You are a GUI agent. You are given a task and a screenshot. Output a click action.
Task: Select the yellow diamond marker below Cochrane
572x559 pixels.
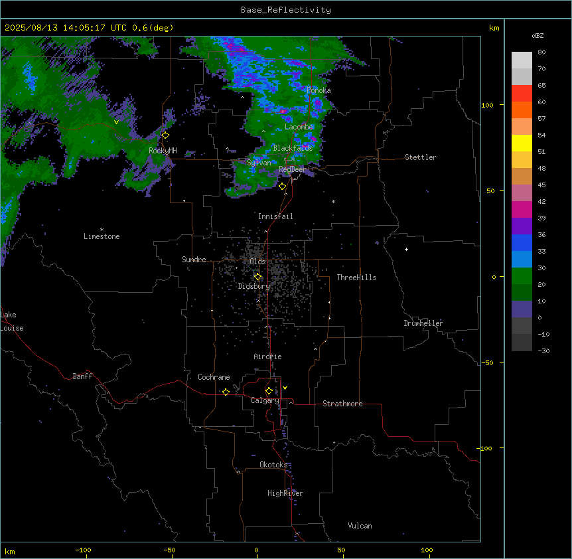click(226, 392)
